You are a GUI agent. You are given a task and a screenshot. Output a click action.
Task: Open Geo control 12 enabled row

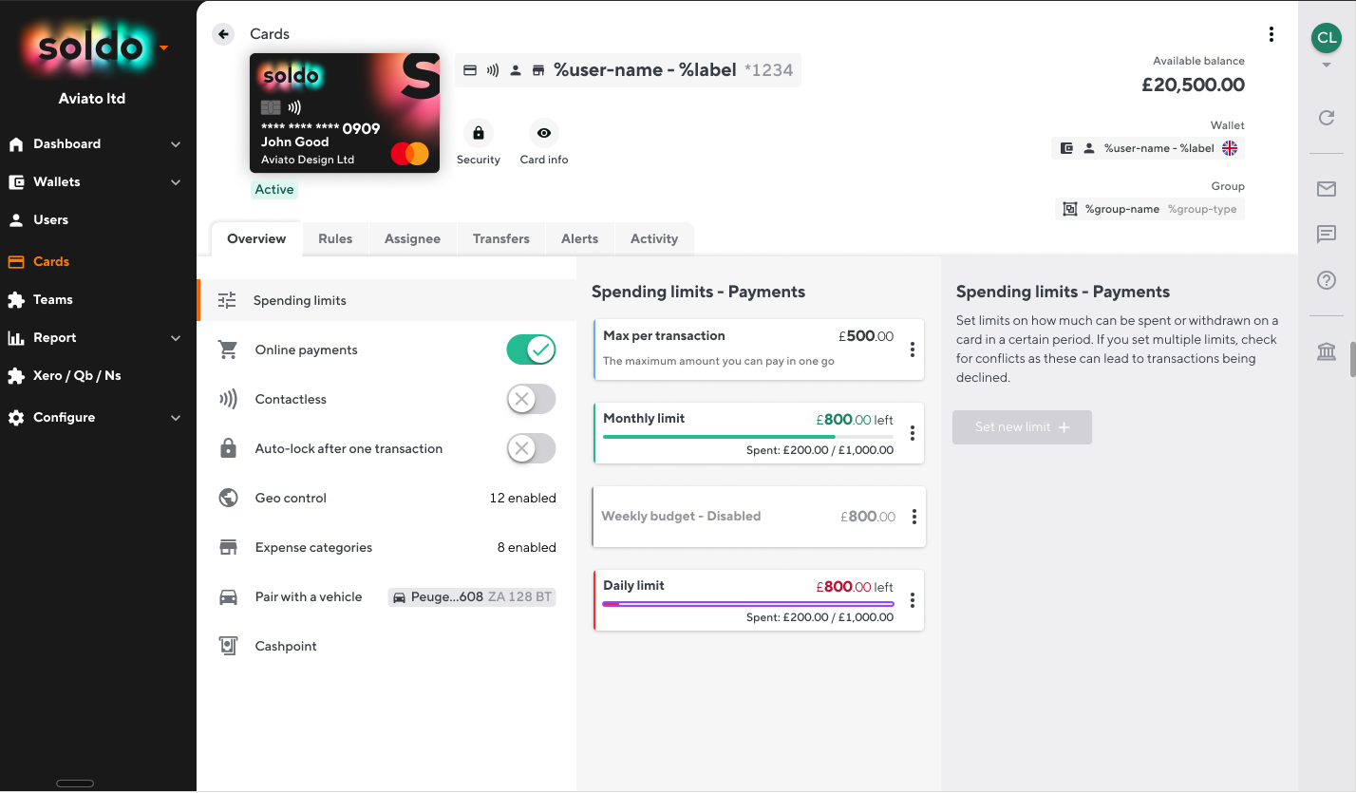coord(386,498)
